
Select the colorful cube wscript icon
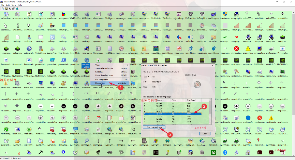point(63,14)
